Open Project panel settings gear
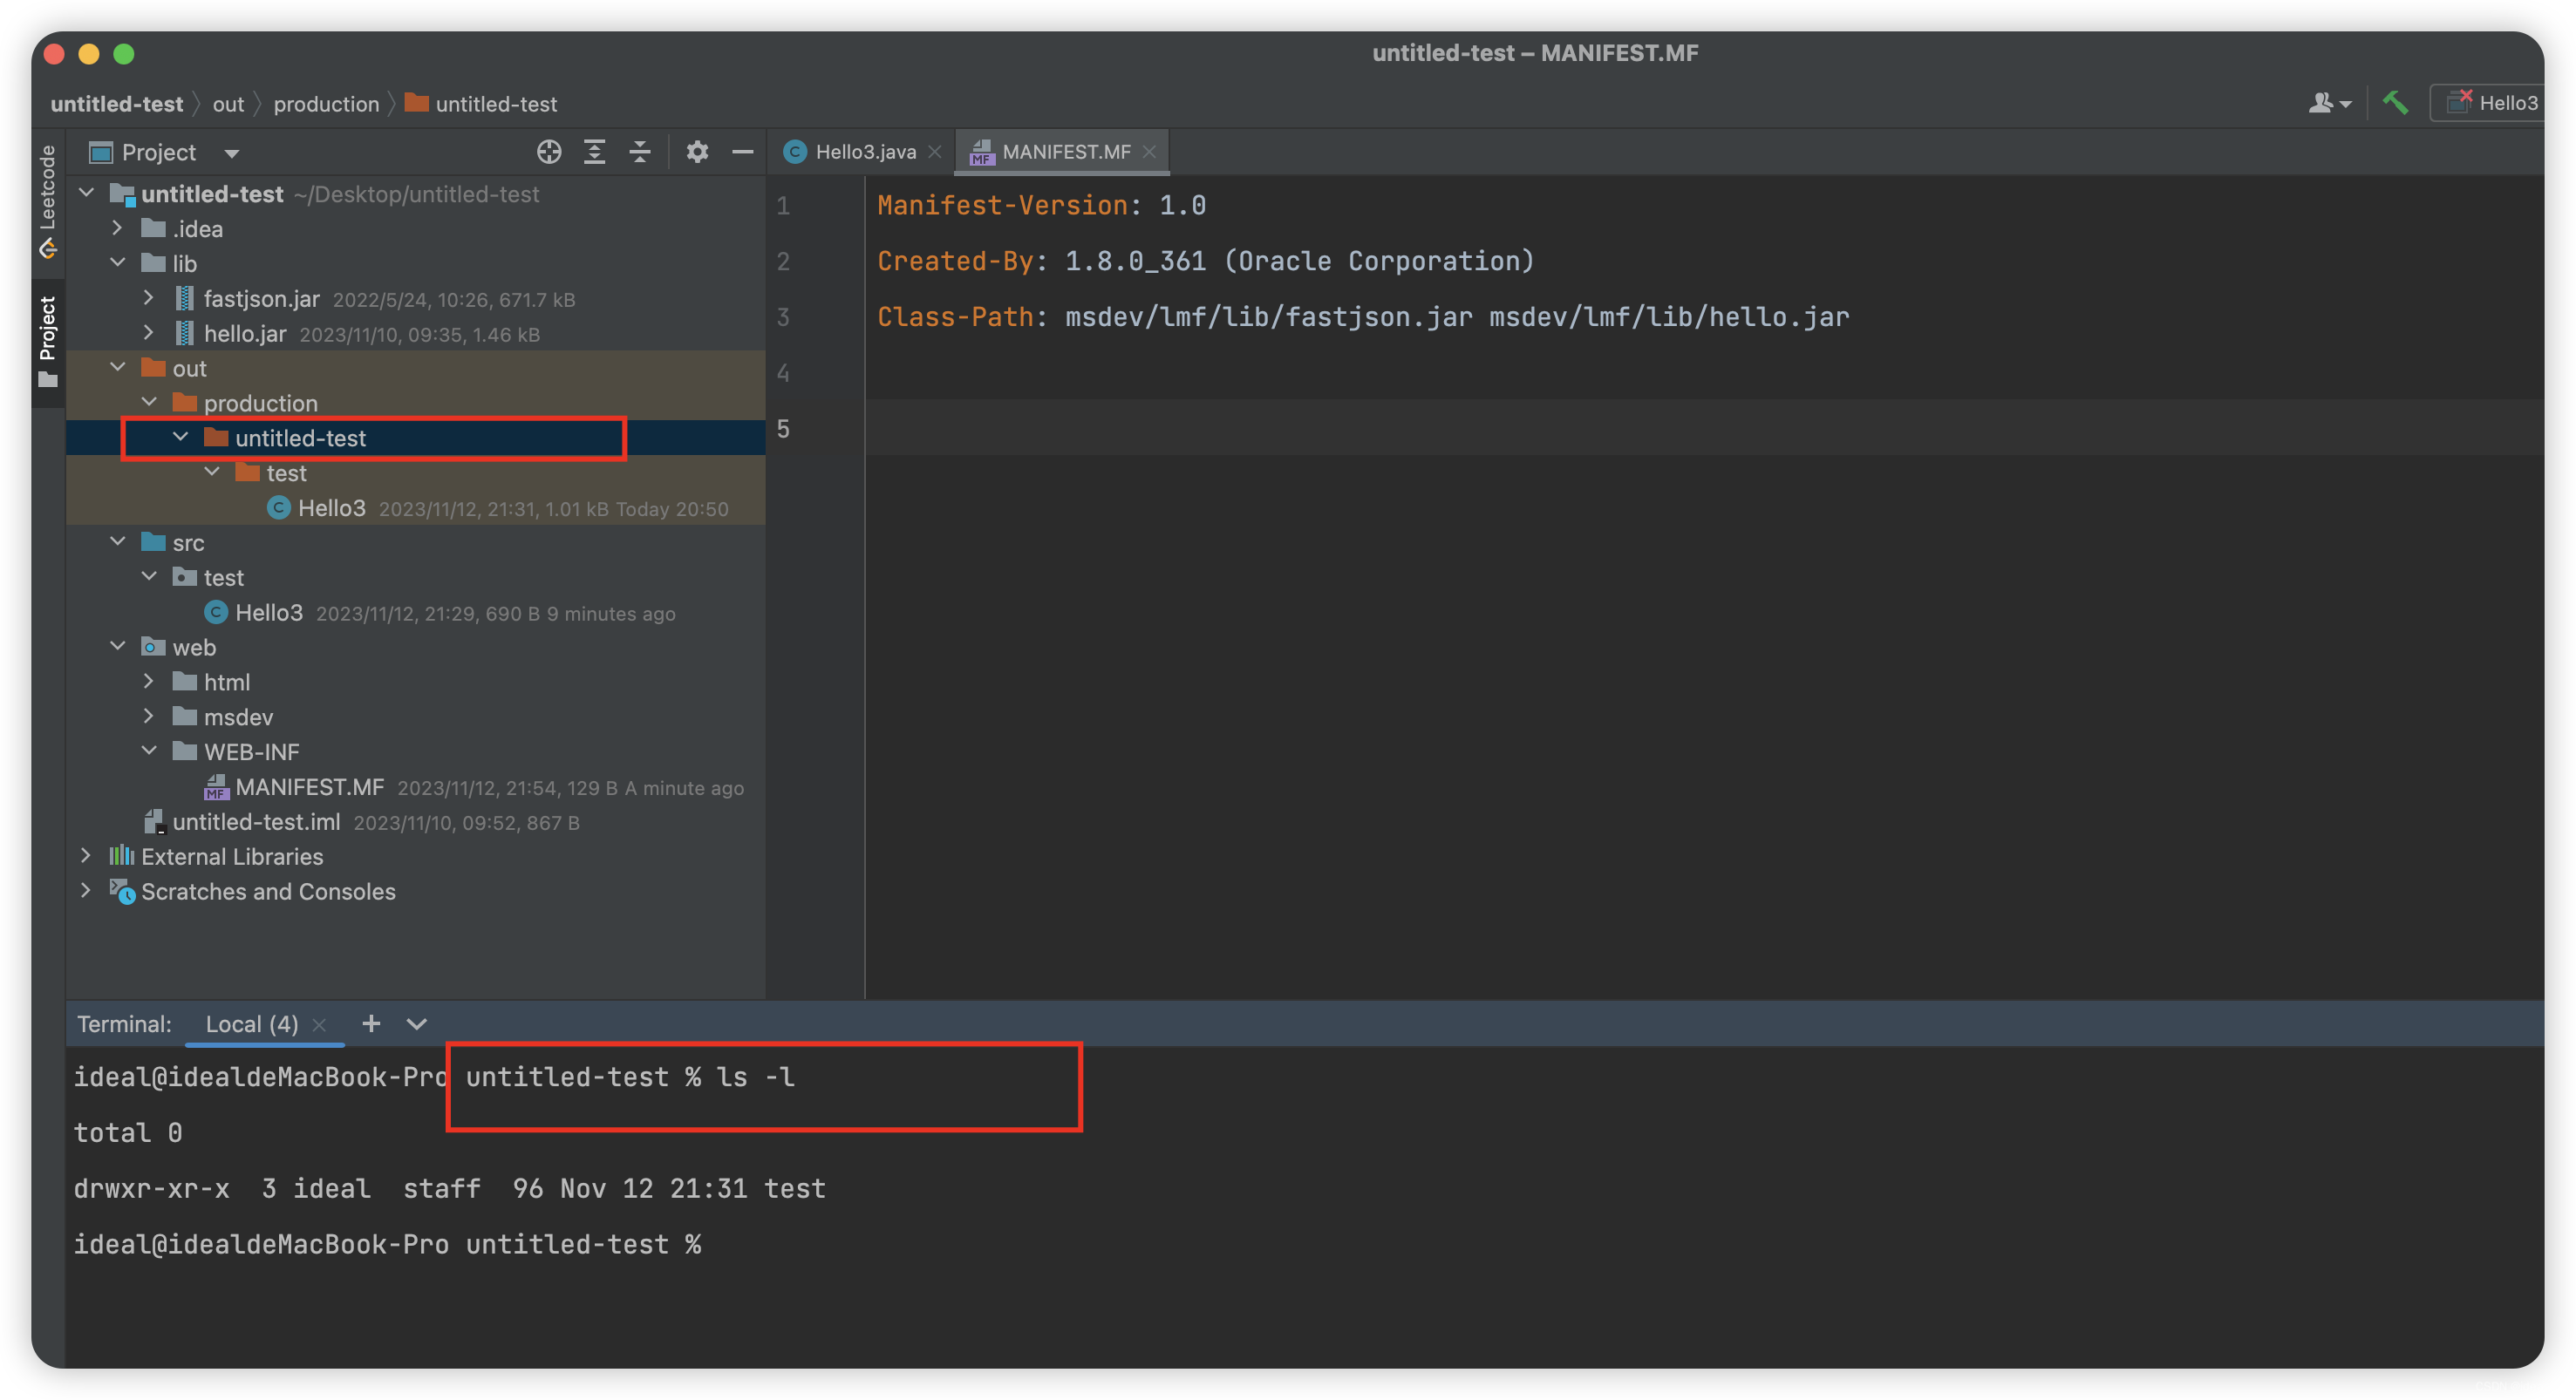 click(x=697, y=152)
